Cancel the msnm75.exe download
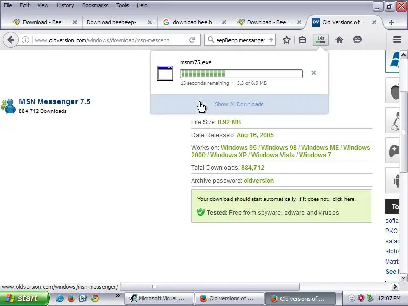The height and width of the screenshot is (306, 408). pos(314,73)
